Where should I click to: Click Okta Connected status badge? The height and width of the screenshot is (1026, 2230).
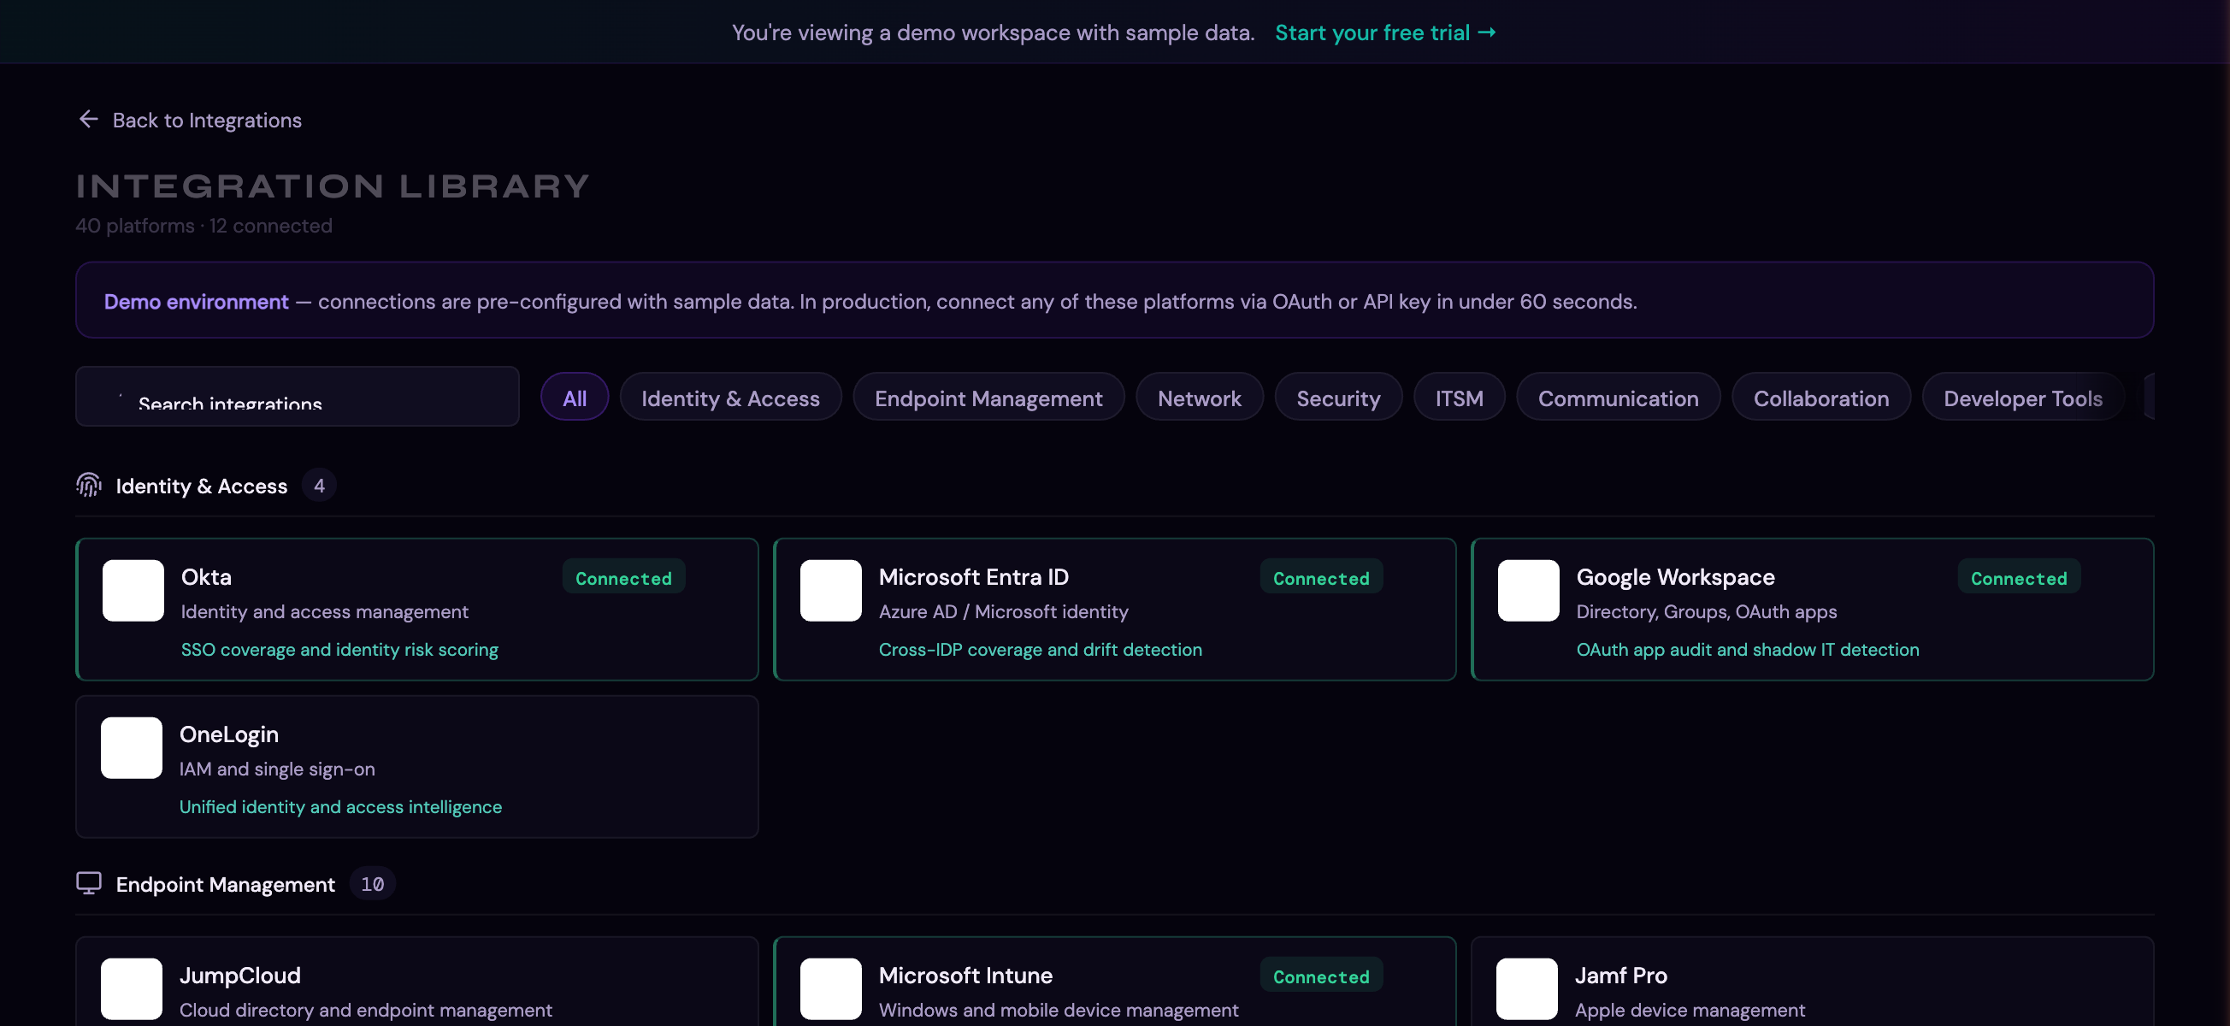point(623,577)
